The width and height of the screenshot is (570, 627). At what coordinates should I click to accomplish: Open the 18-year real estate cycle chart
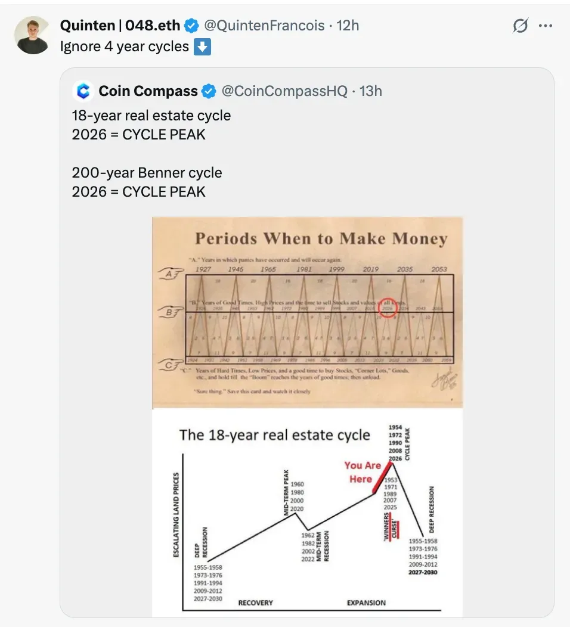307,513
